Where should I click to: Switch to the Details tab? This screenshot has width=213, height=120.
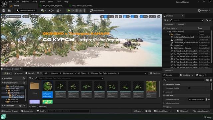[168, 75]
